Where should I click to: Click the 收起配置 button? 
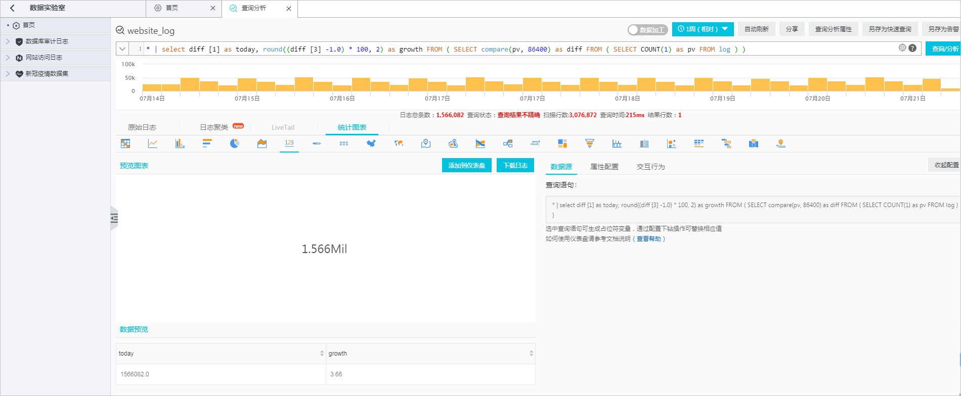coord(945,165)
